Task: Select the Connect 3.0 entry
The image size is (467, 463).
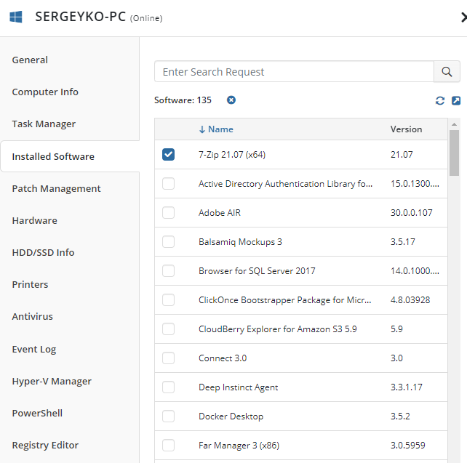Action: tap(223, 358)
